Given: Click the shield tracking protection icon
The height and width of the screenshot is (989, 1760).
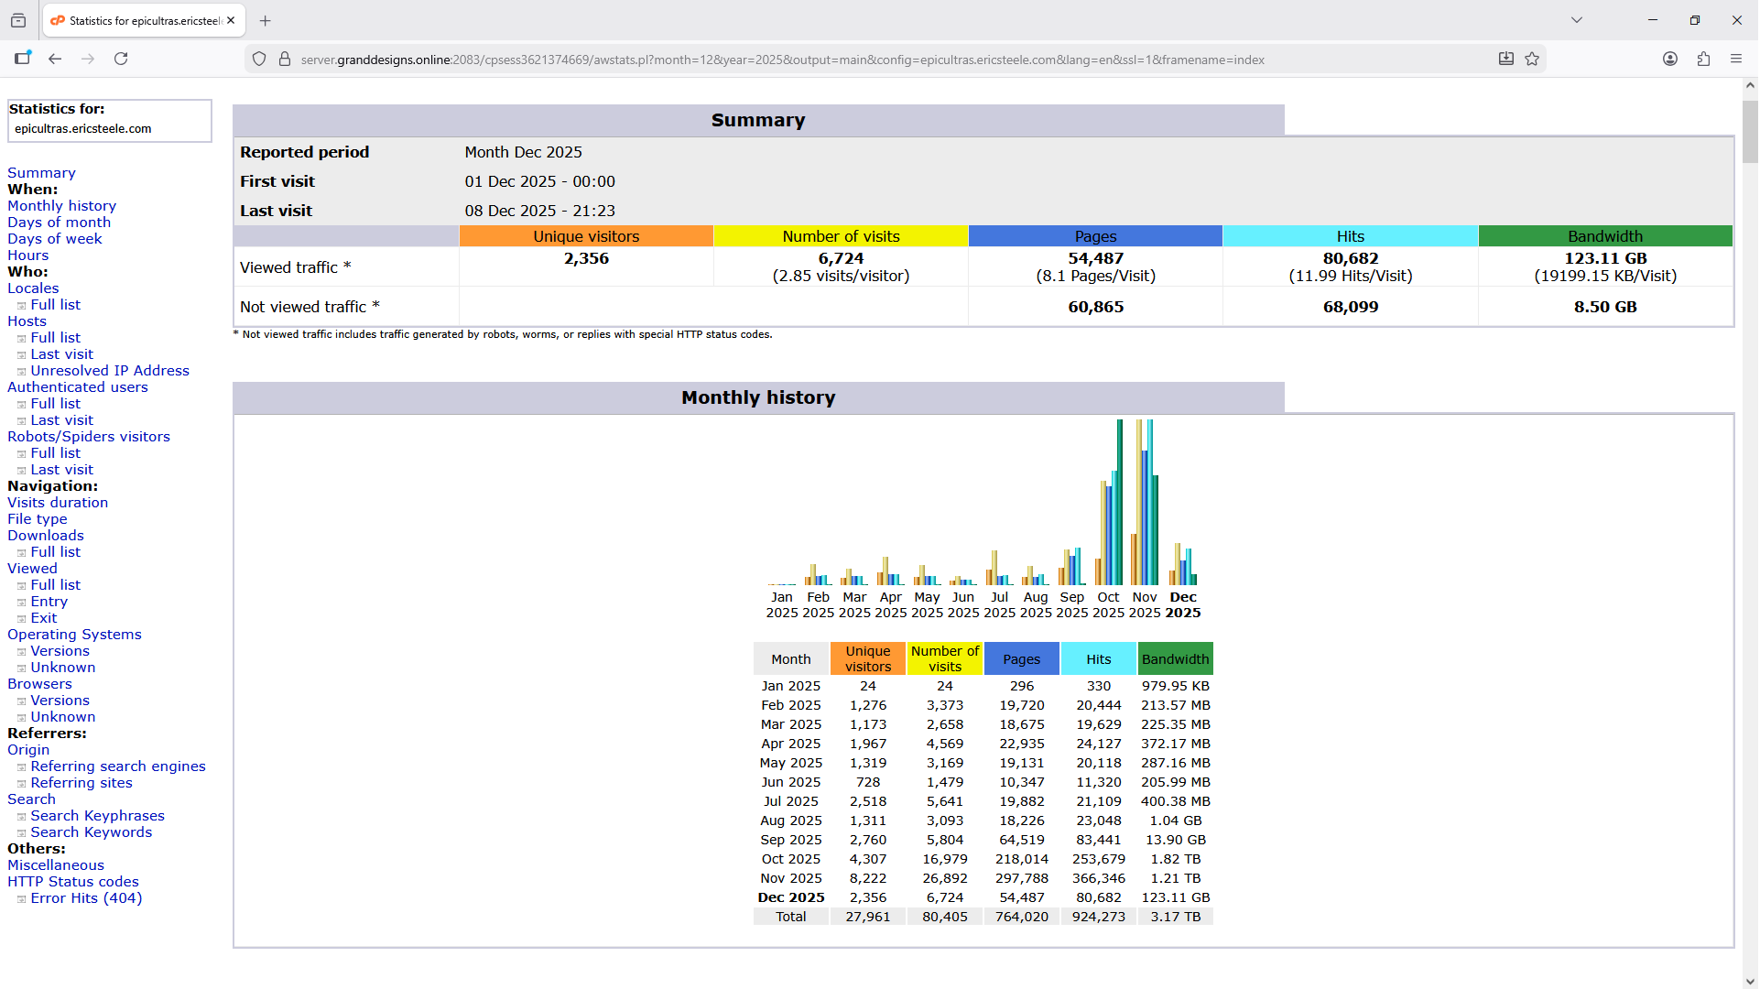Looking at the screenshot, I should point(260,60).
